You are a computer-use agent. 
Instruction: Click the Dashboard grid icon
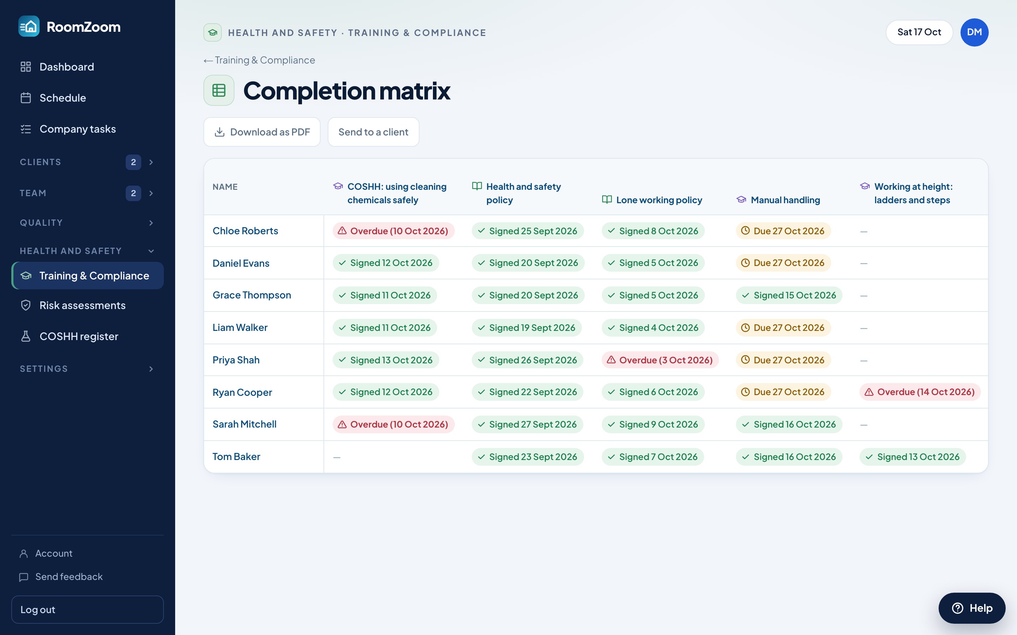pyautogui.click(x=26, y=67)
